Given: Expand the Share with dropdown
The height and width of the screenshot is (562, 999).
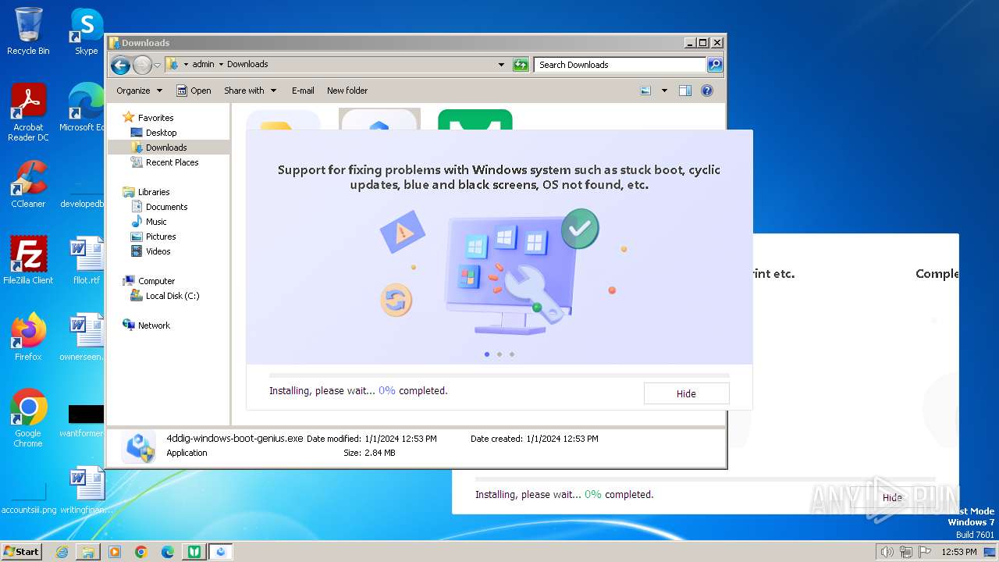Looking at the screenshot, I should pyautogui.click(x=250, y=91).
